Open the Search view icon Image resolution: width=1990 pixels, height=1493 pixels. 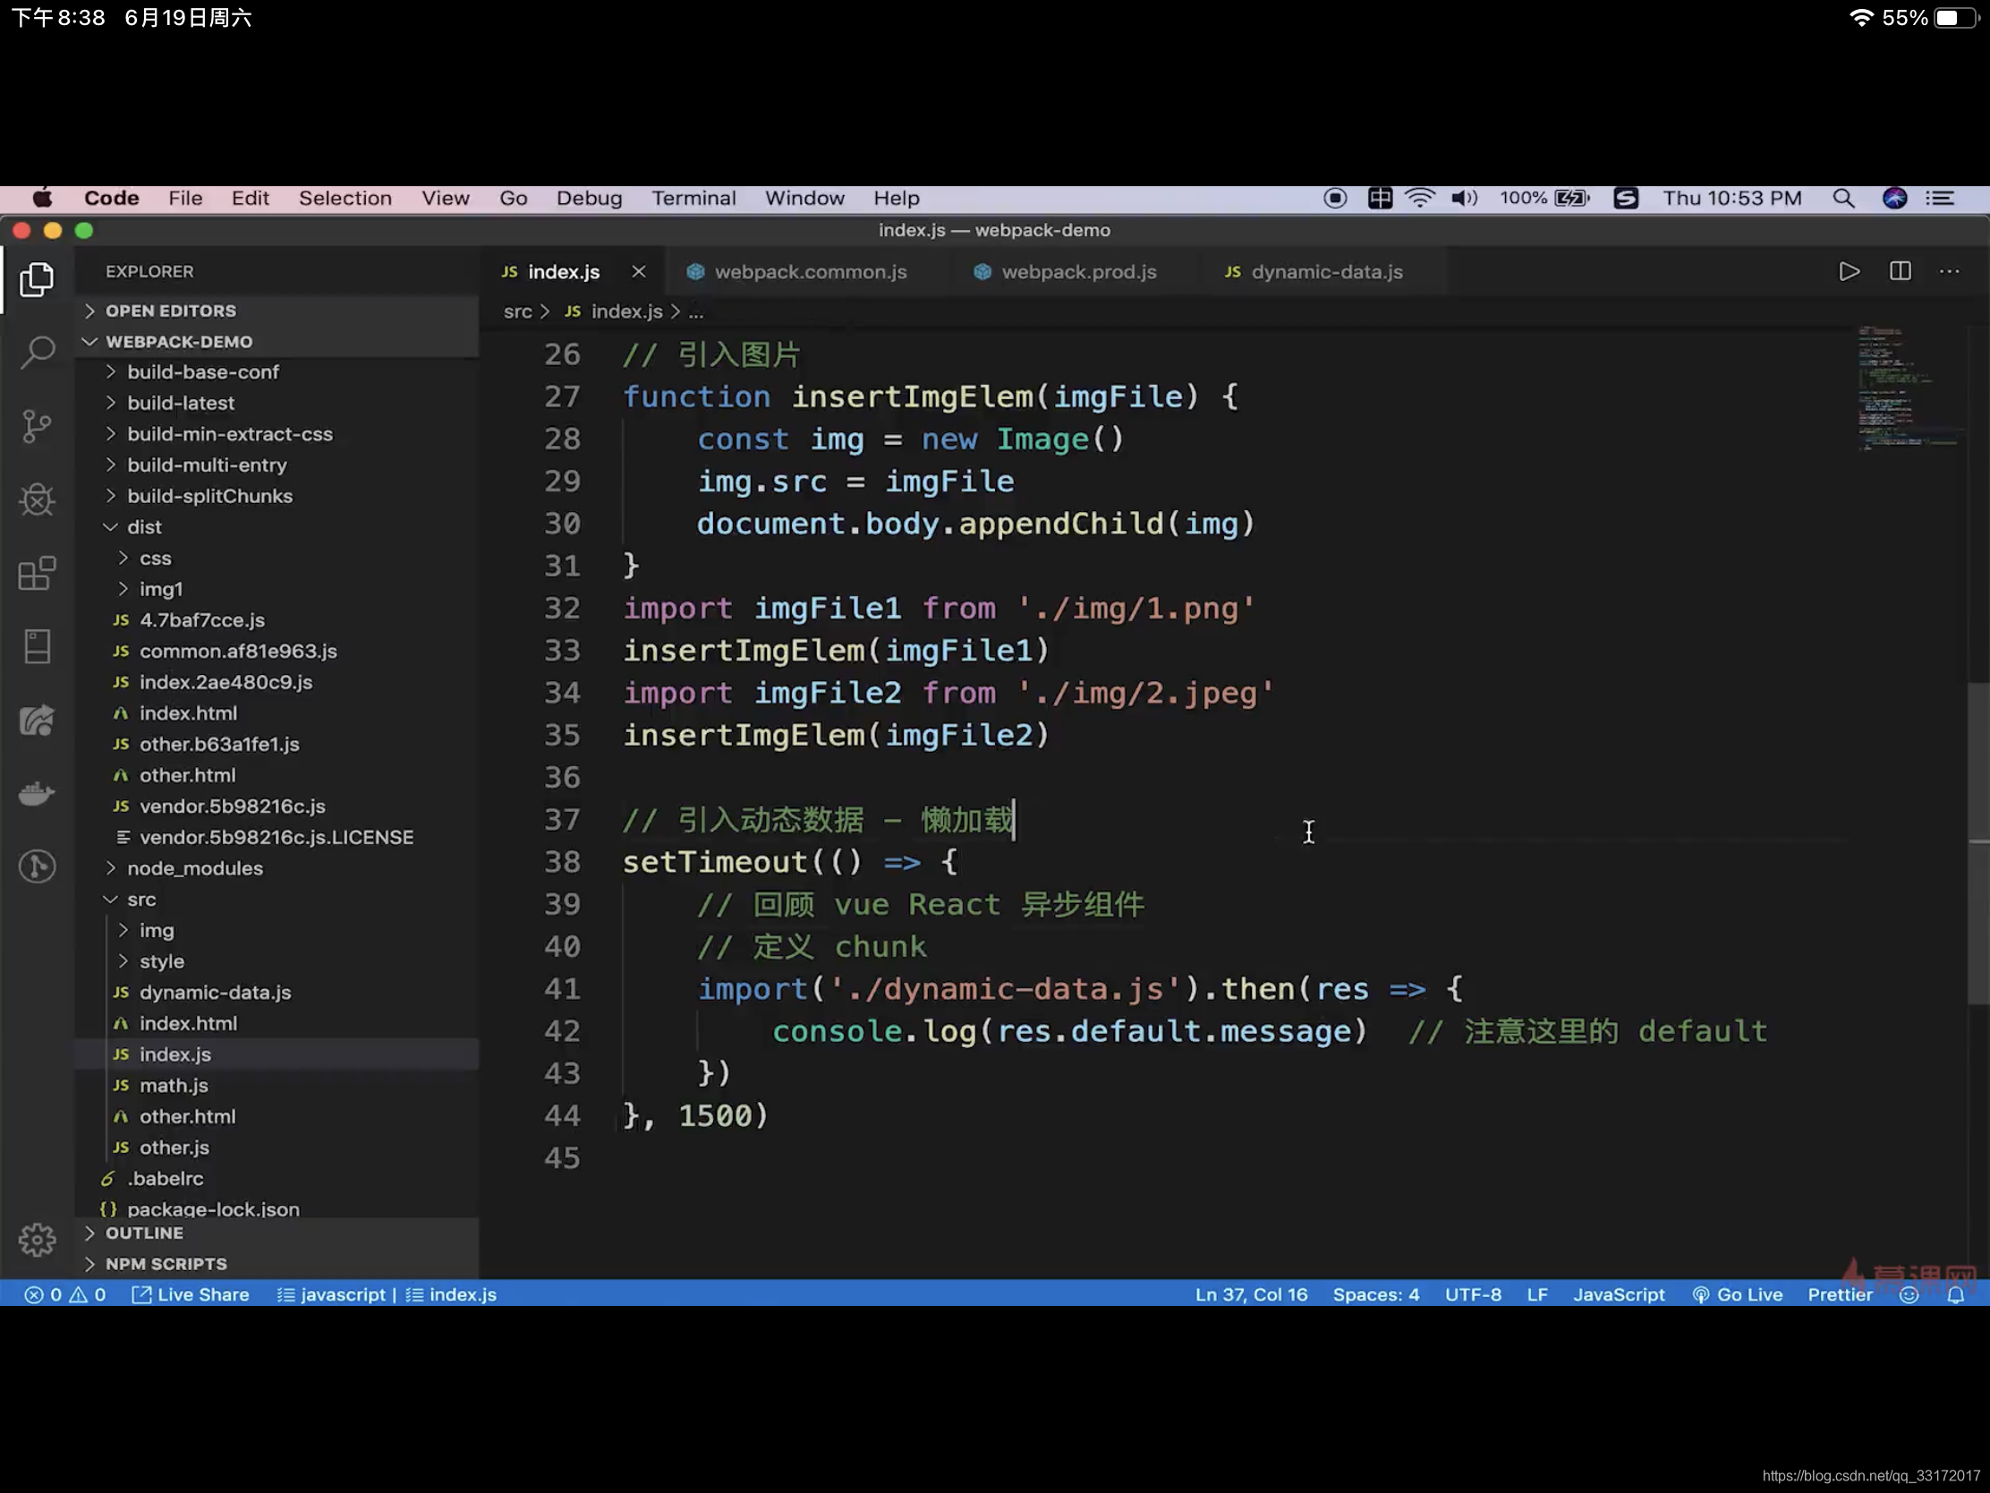coord(37,352)
